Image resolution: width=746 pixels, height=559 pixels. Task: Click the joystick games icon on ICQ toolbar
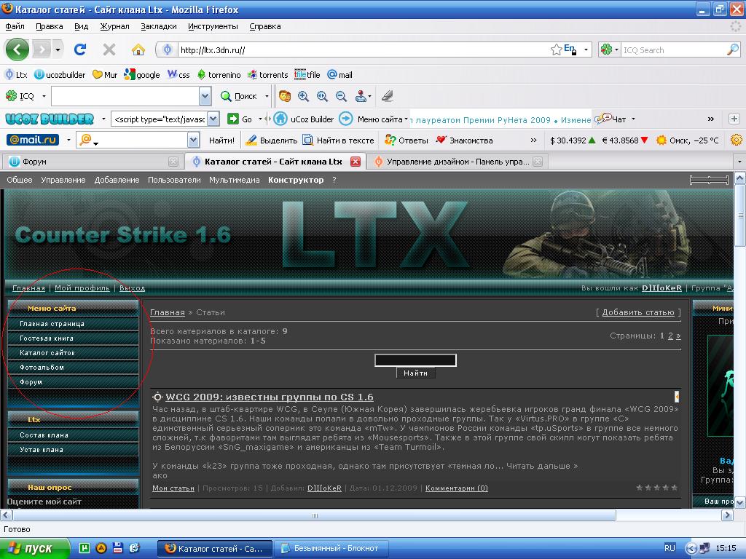[361, 96]
